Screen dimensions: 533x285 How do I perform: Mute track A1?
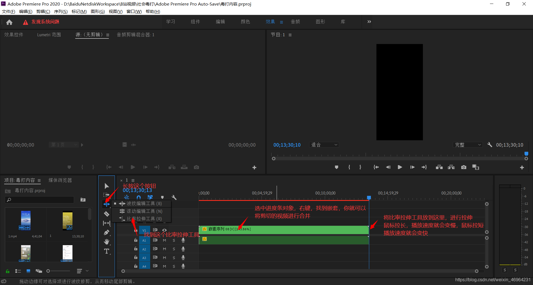[164, 240]
